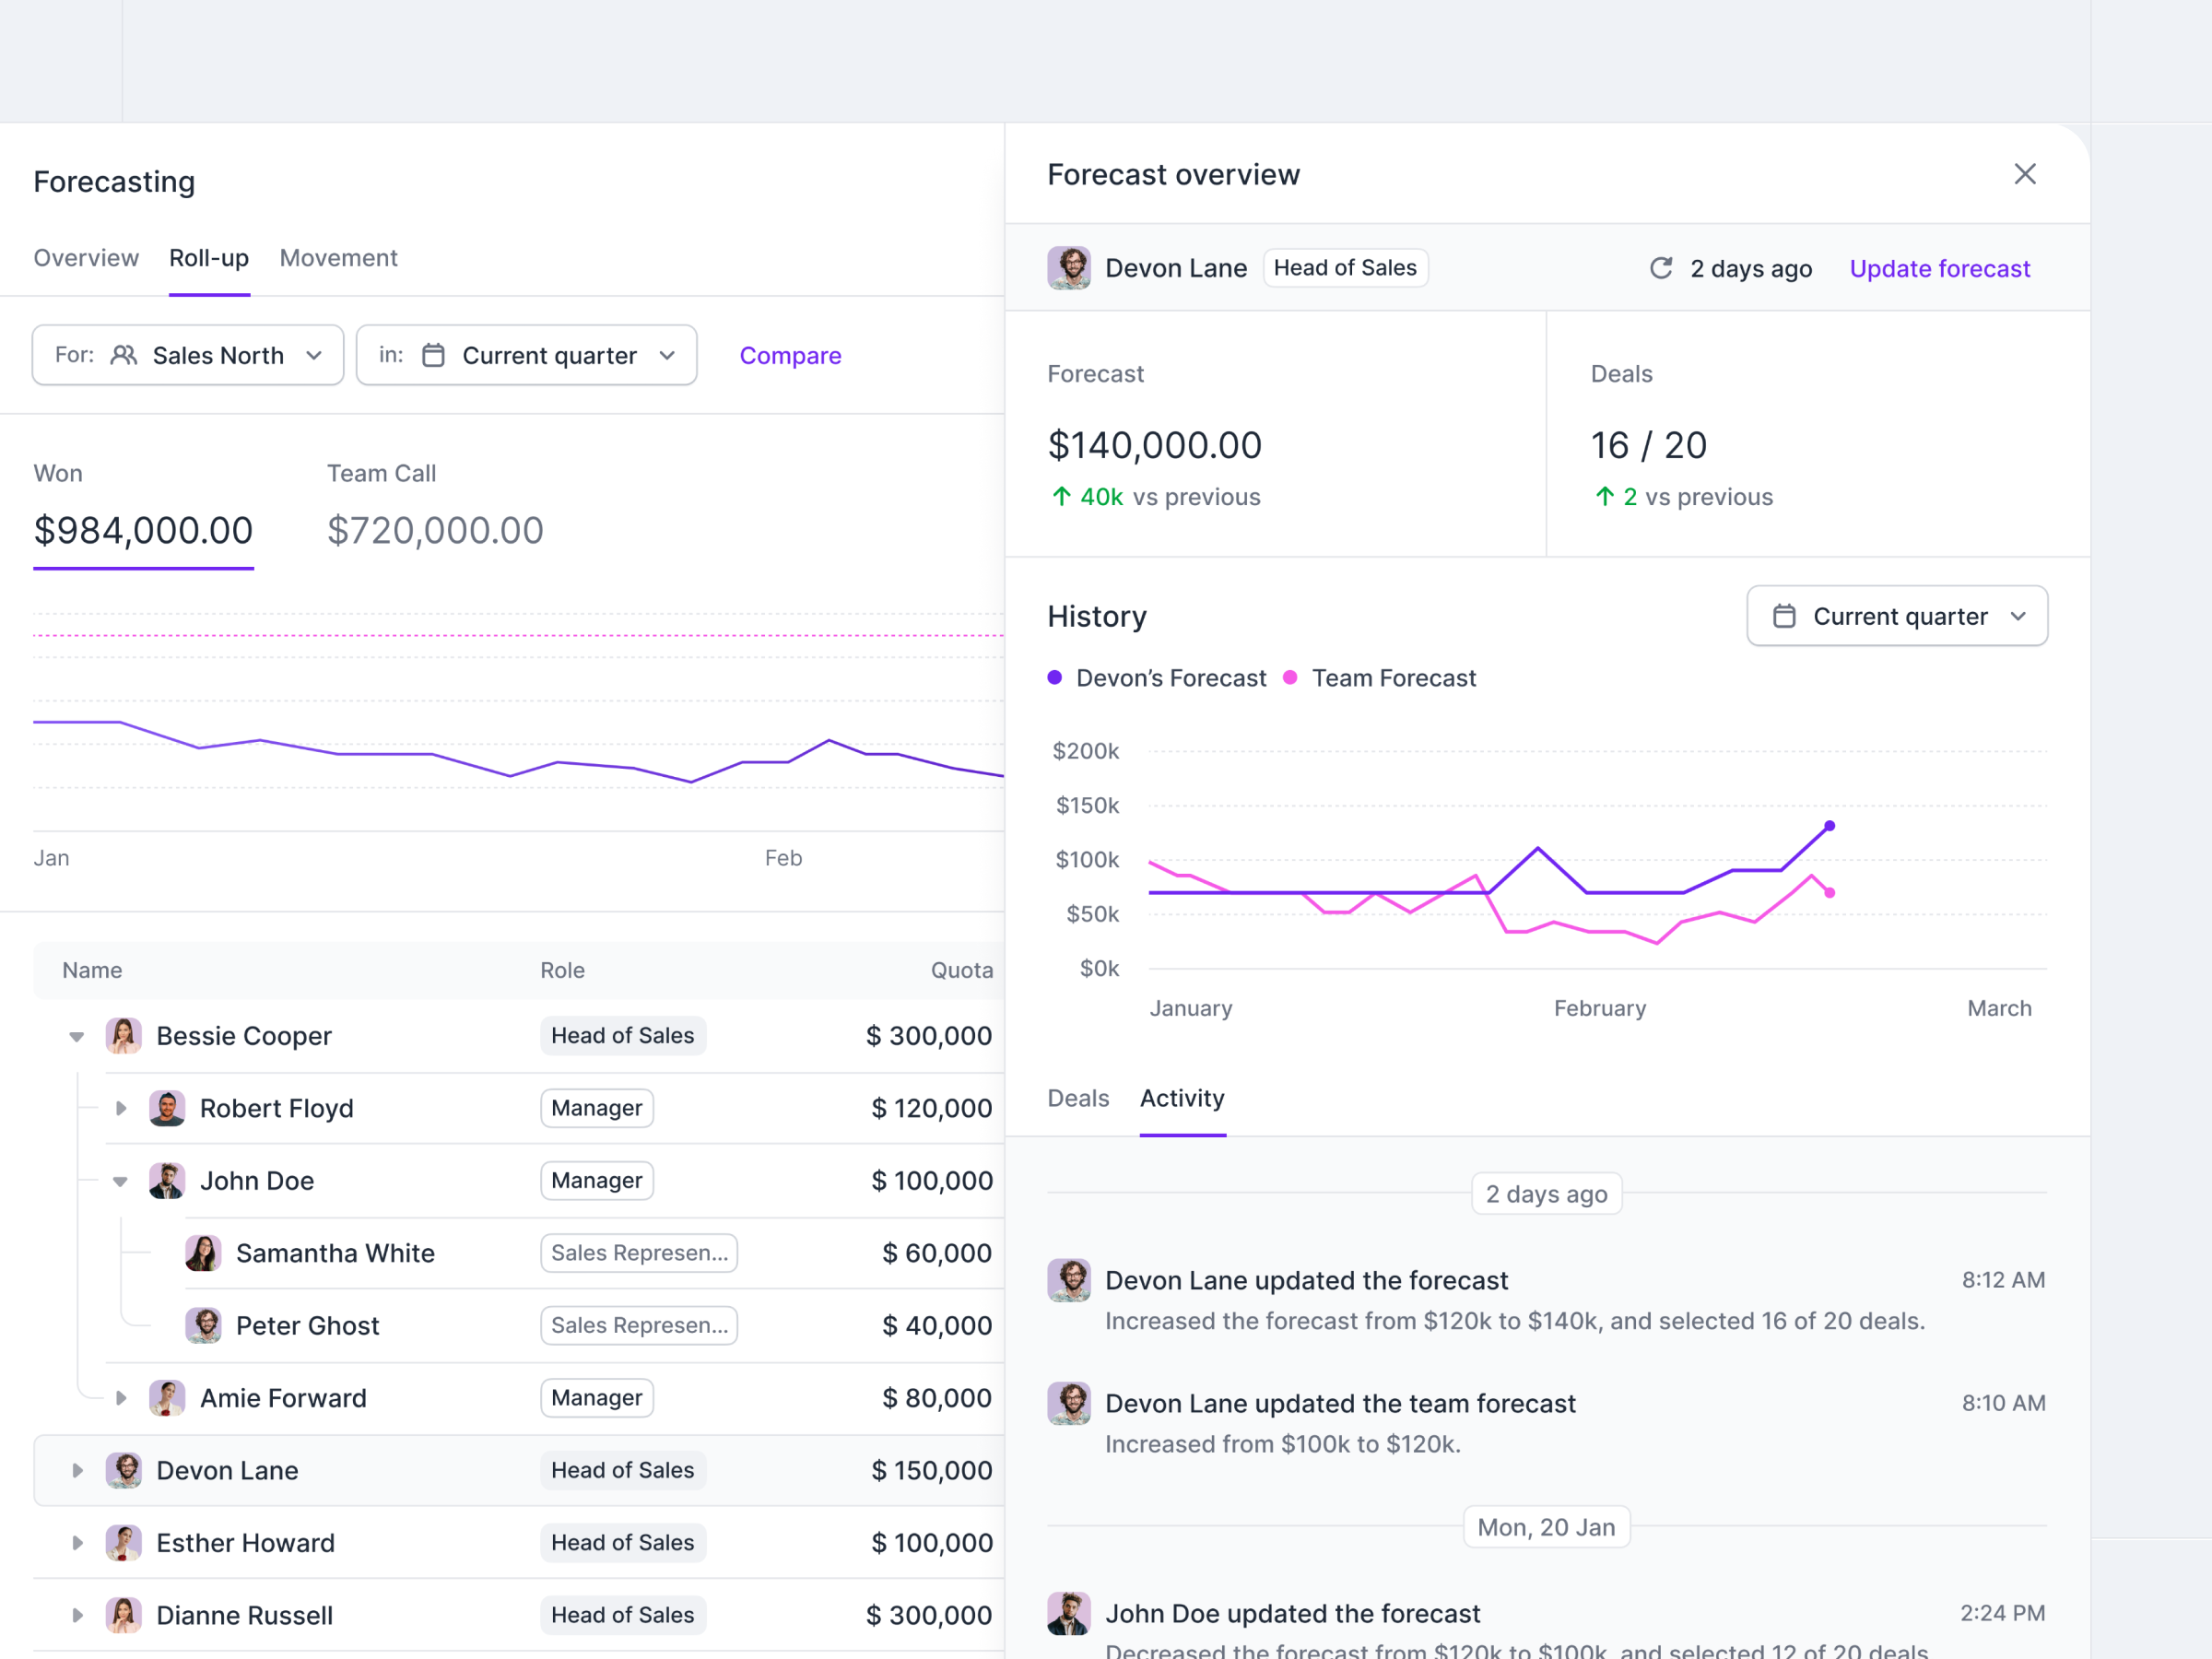Click the Update forecast link
The width and height of the screenshot is (2212, 1659).
pos(1939,268)
